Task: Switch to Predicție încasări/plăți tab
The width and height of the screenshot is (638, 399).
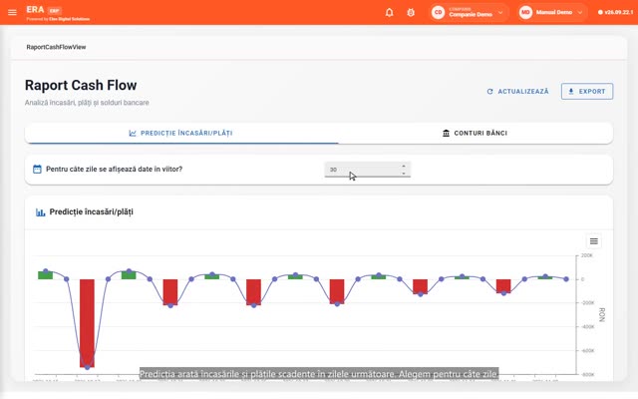Action: pyautogui.click(x=181, y=133)
